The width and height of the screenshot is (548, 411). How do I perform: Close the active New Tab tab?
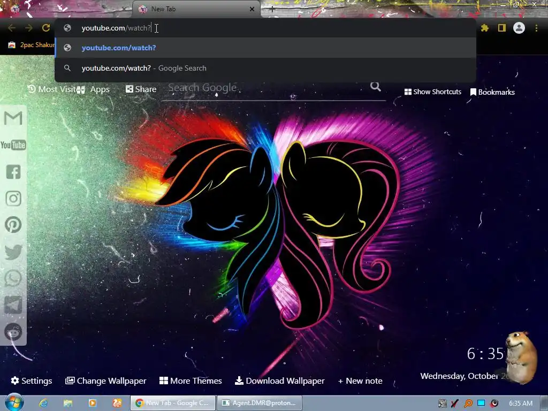click(x=252, y=9)
